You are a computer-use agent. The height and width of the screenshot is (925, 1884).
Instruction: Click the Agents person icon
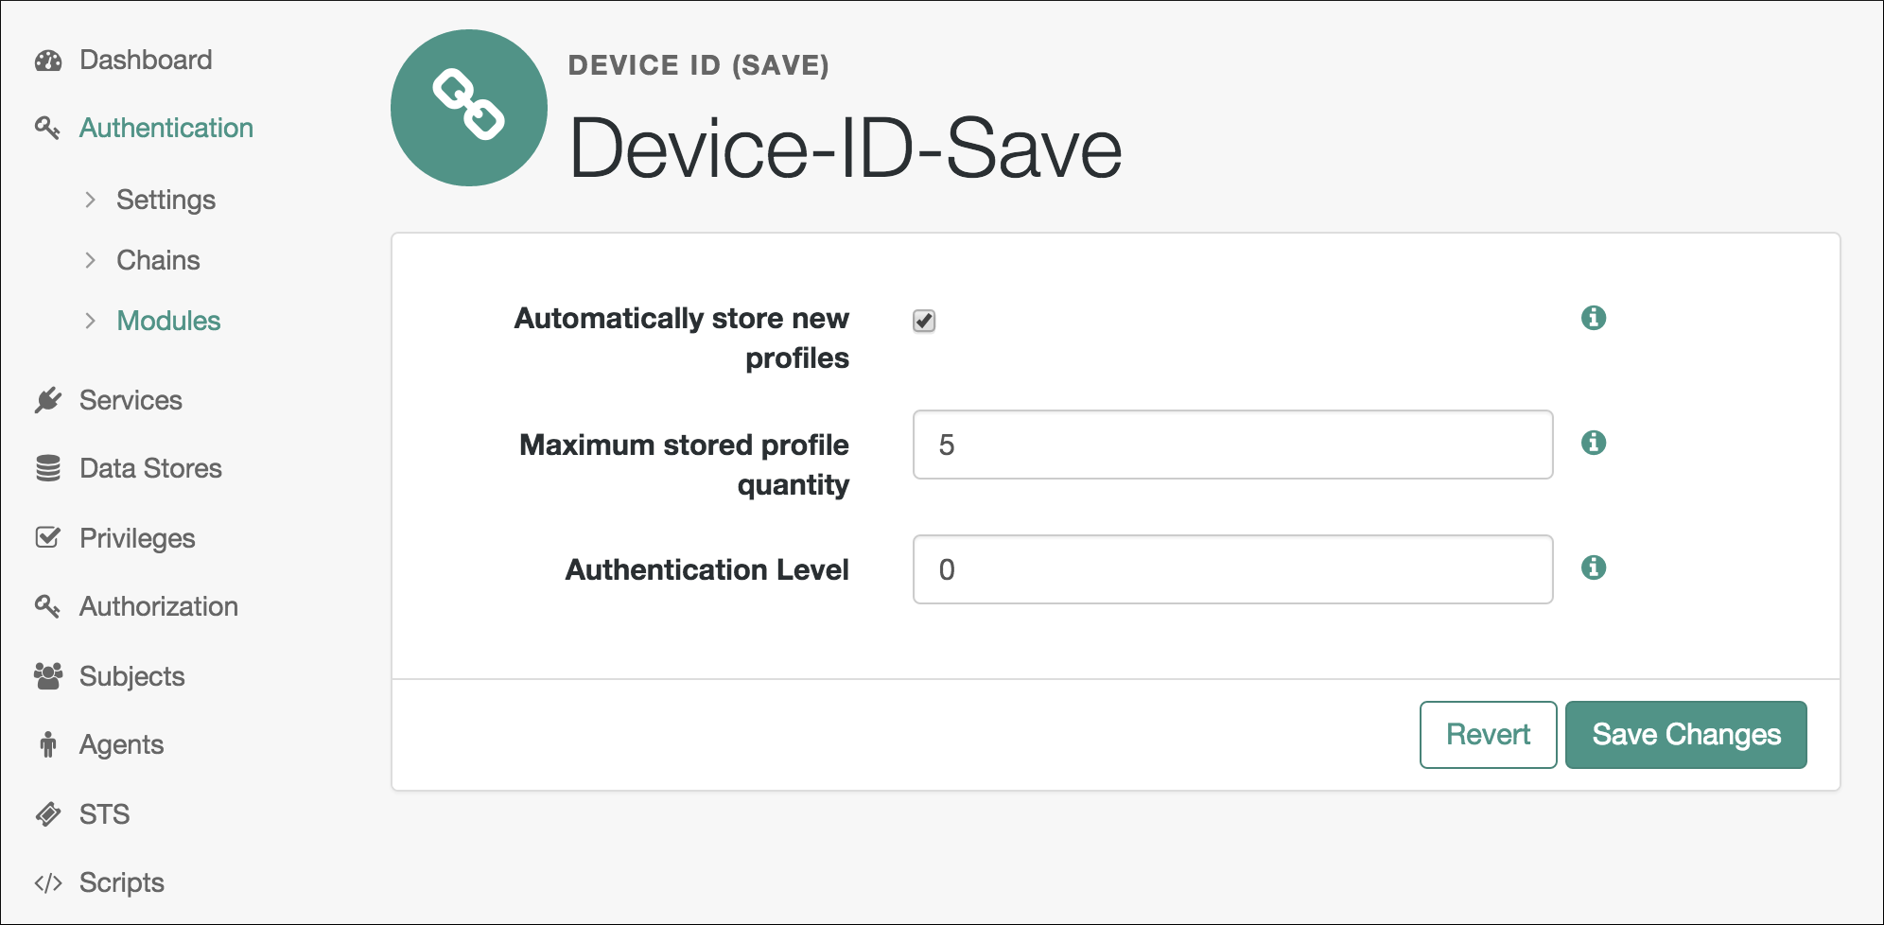[x=48, y=744]
